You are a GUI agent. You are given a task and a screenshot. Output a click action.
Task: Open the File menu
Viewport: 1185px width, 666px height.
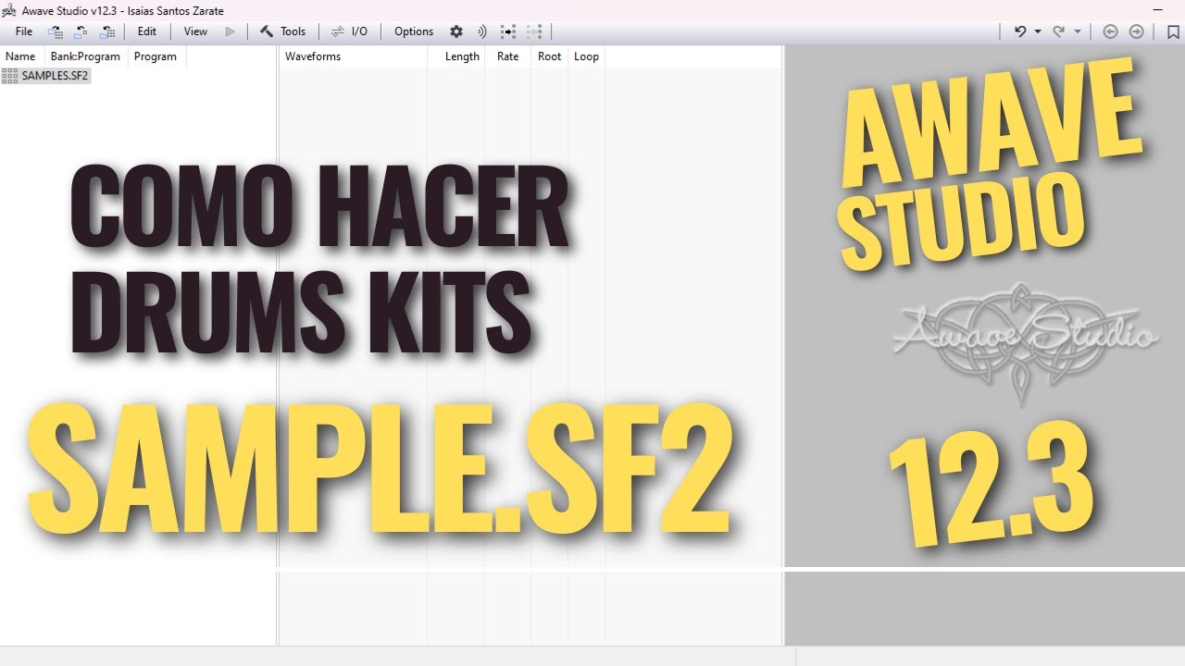click(x=24, y=31)
